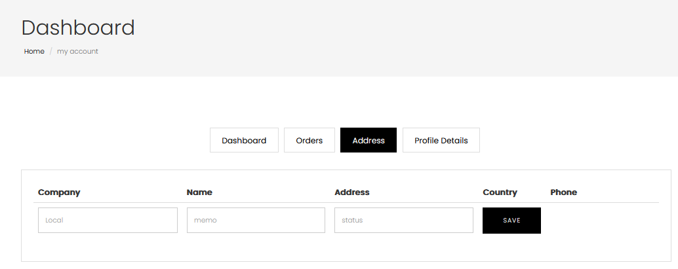Click the my account breadcrumb
Viewport: 678px width, 269px height.
77,52
